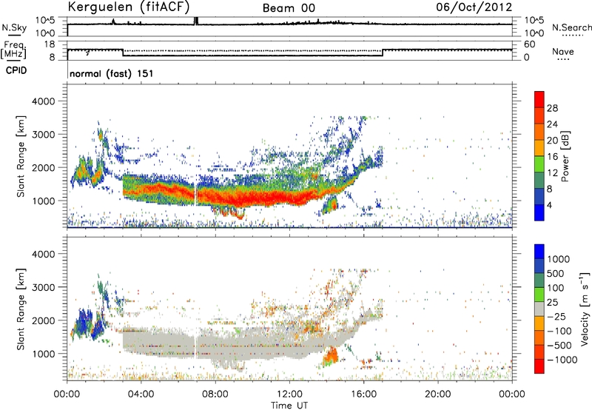Click the '12:00' time axis label
This screenshot has height=410, width=592.
(289, 394)
